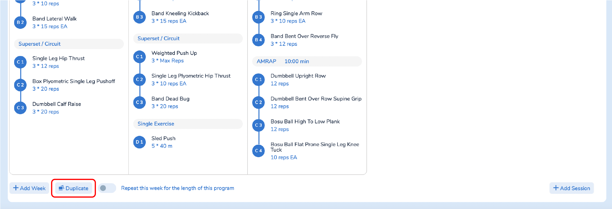Click the C2 Box Plyometric Pushoff badge
Viewport: 612px width, 209px height.
tap(20, 85)
